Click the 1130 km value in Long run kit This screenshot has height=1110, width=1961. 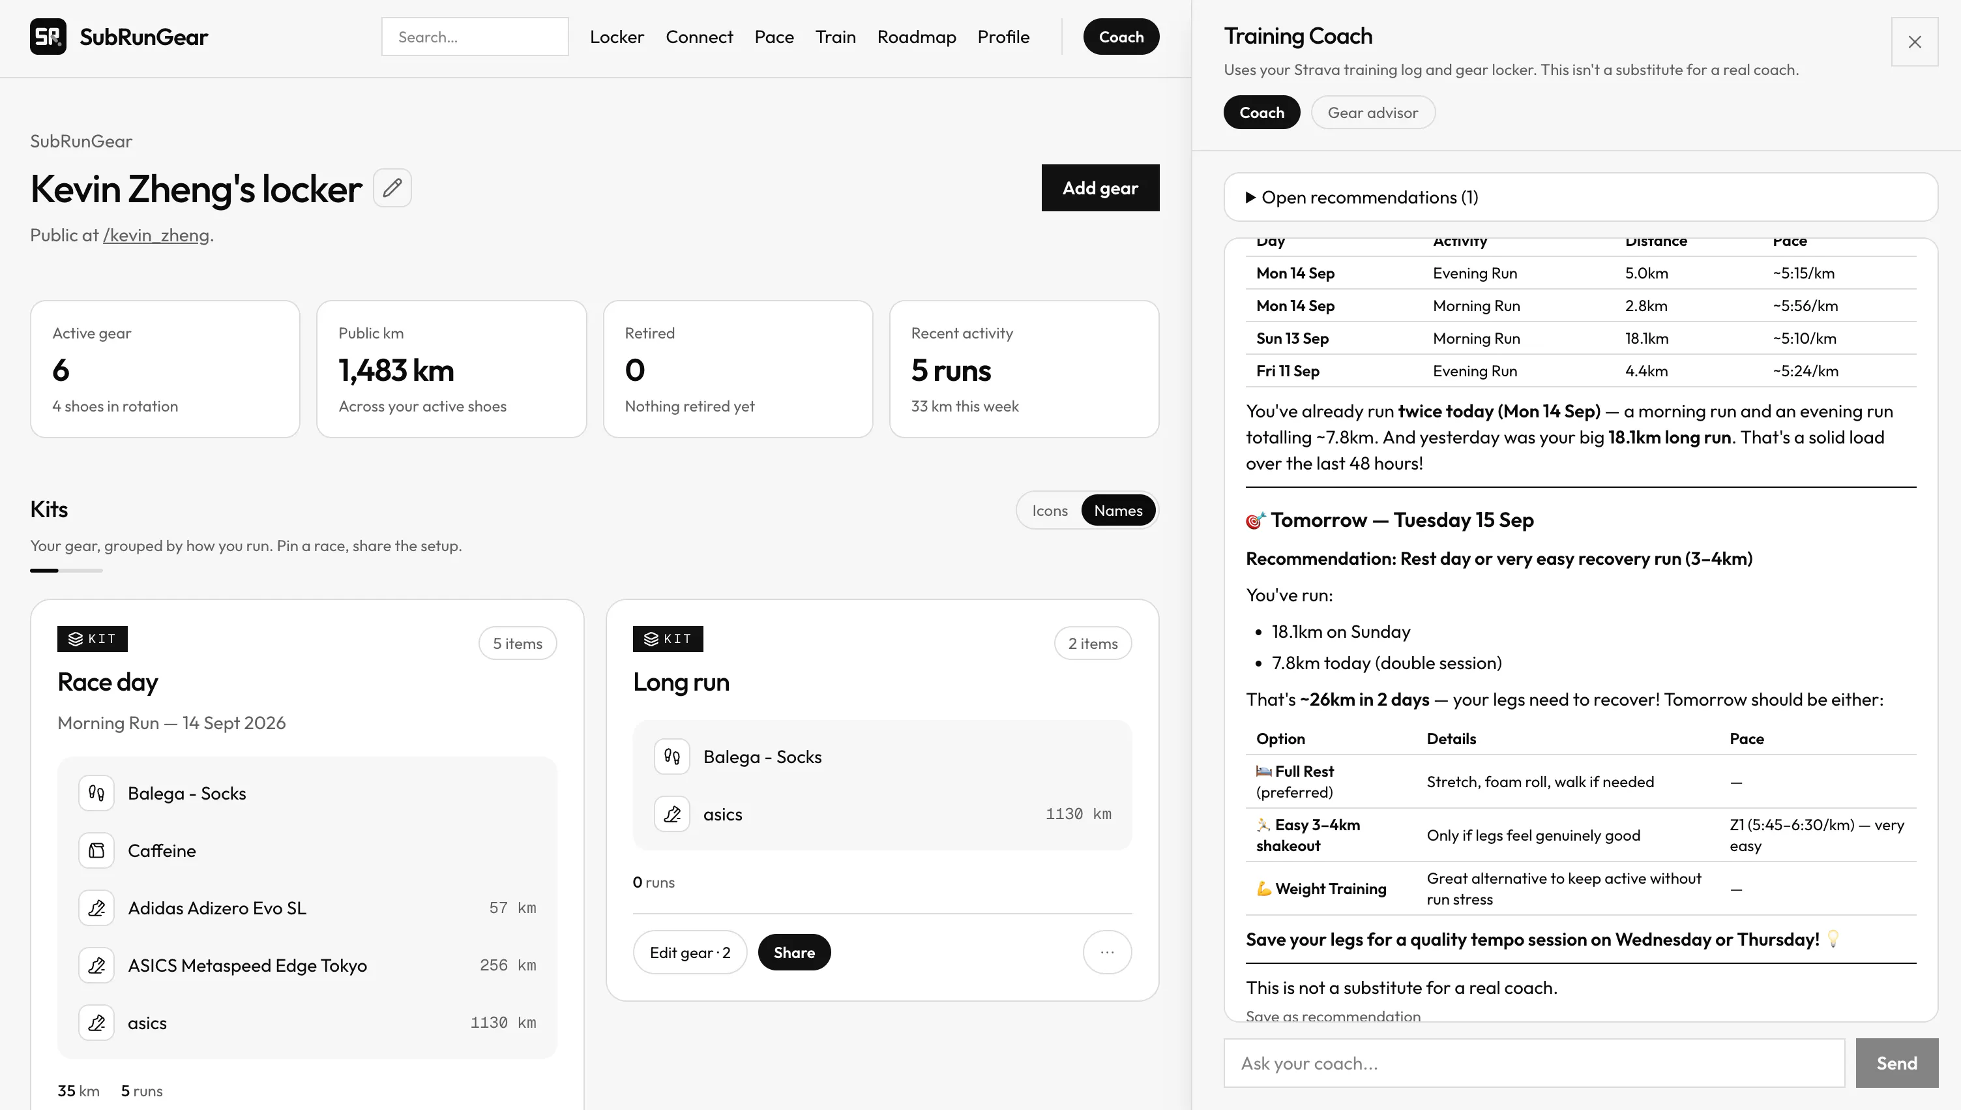coord(1078,813)
